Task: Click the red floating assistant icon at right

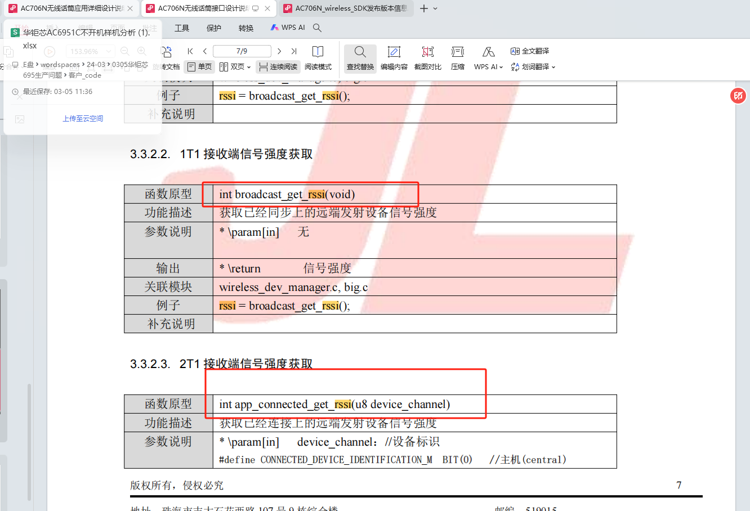Action: (738, 96)
